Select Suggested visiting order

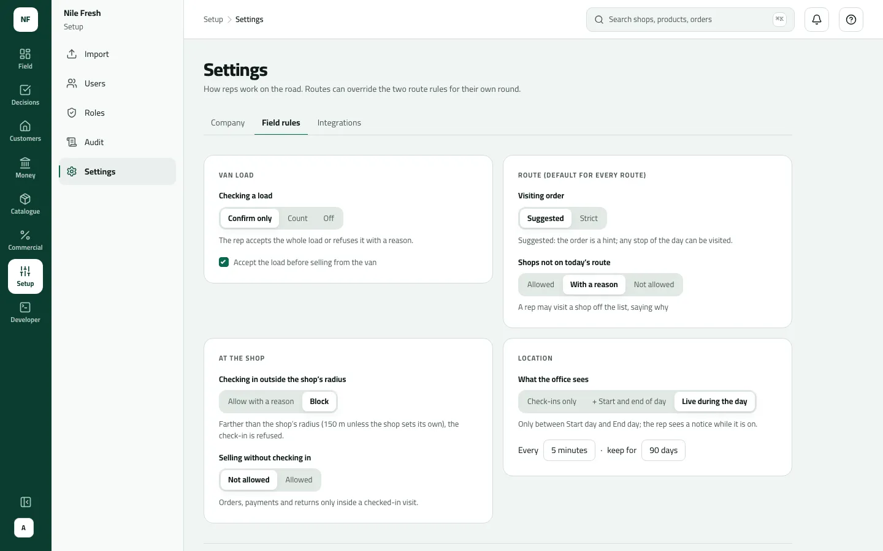(545, 219)
